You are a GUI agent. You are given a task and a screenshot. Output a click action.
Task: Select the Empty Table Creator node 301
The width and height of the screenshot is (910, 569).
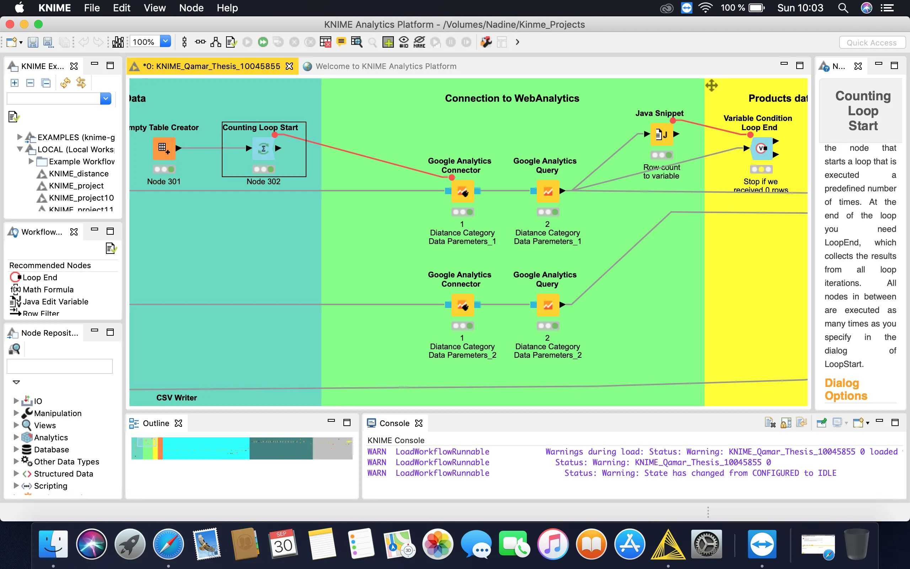164,148
